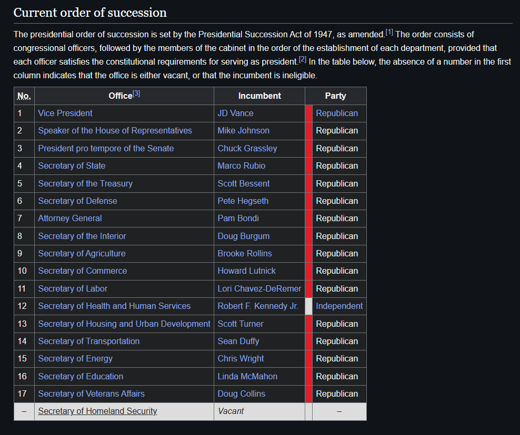
Task: Open Brooke Rollins's article link
Action: (245, 253)
